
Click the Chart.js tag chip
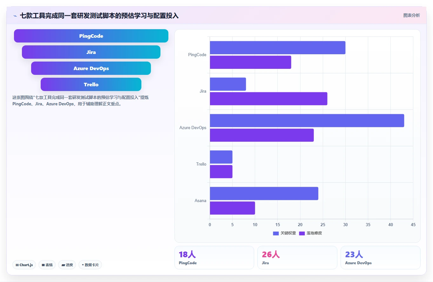[24, 265]
